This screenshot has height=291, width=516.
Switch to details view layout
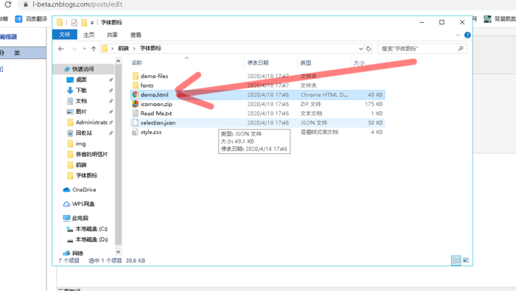[456, 261]
